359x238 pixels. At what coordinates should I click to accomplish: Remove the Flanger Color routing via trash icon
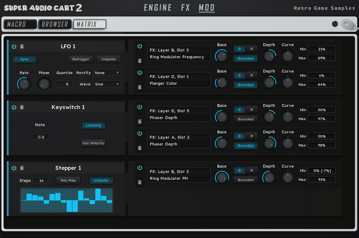pos(140,87)
